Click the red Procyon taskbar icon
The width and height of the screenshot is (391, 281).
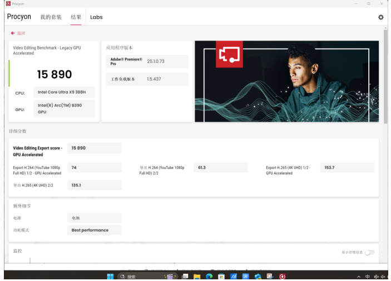pyautogui.click(x=282, y=276)
